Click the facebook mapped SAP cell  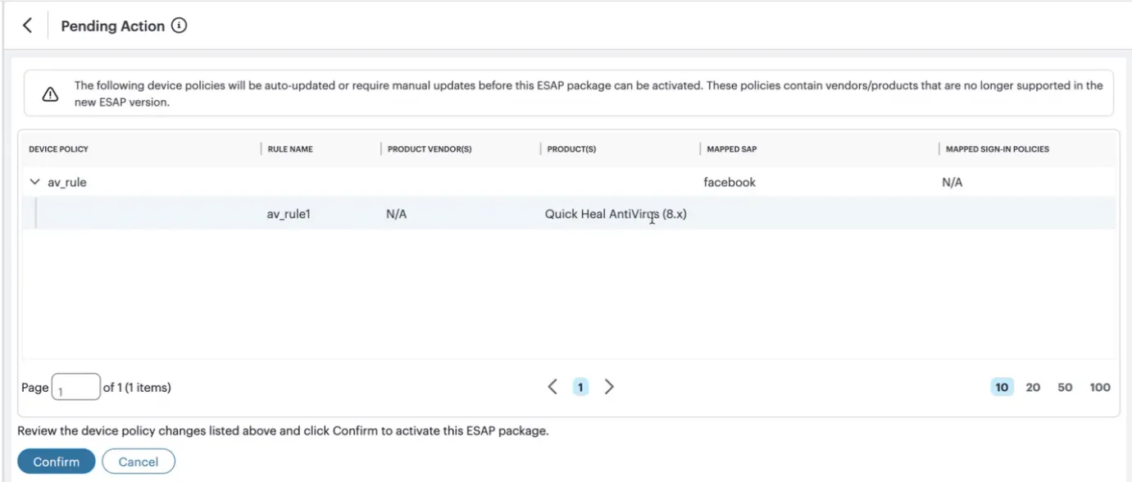click(x=730, y=182)
